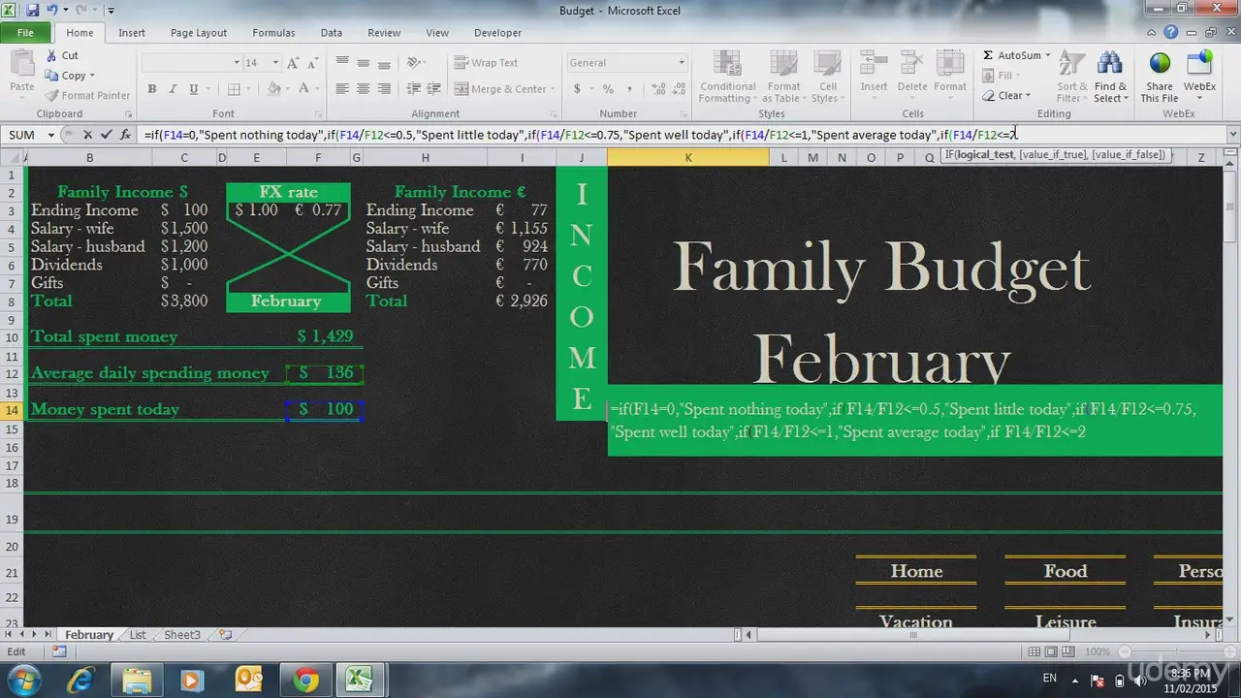This screenshot has height=698, width=1241.
Task: Switch to the Formulas tab
Action: click(273, 33)
